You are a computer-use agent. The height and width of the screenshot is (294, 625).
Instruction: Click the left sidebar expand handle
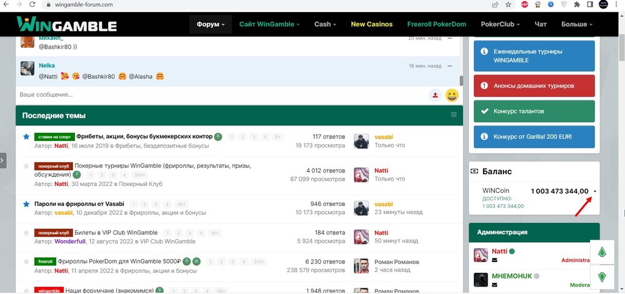pos(3,160)
